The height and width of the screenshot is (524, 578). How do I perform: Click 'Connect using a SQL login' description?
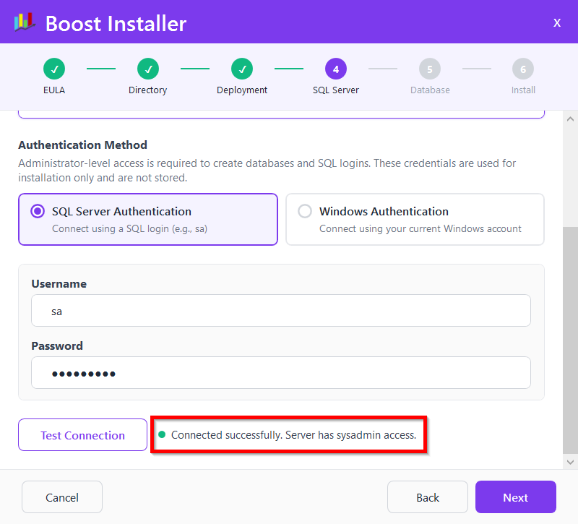(x=129, y=229)
